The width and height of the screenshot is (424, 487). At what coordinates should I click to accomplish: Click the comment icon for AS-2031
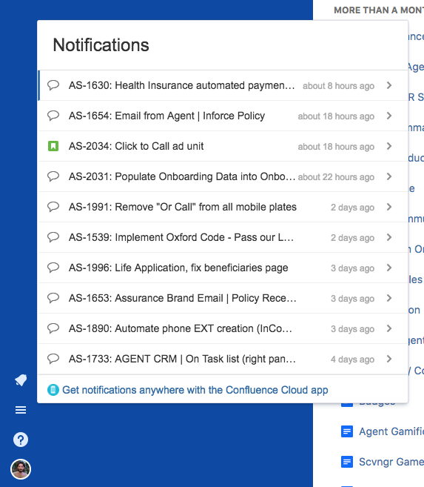tap(53, 176)
